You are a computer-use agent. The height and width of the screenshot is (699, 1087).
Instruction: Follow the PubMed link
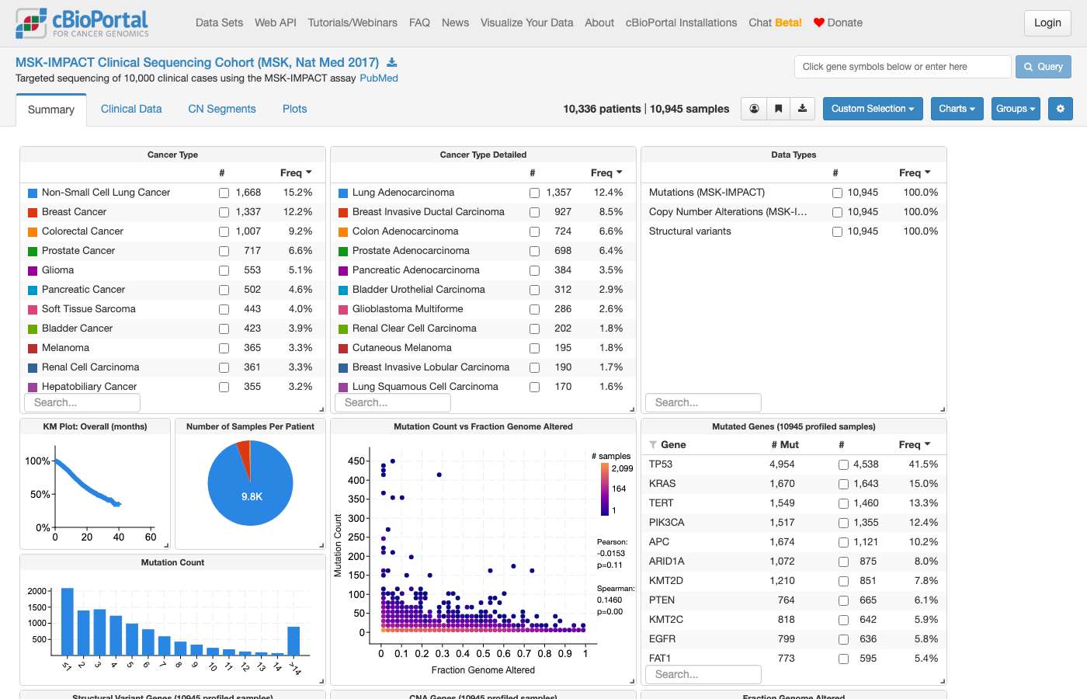pos(379,78)
